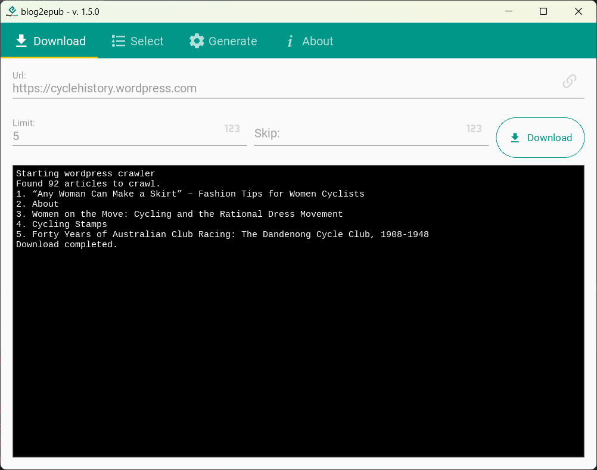The image size is (597, 470).
Task: Open the Generate tab
Action: [223, 41]
